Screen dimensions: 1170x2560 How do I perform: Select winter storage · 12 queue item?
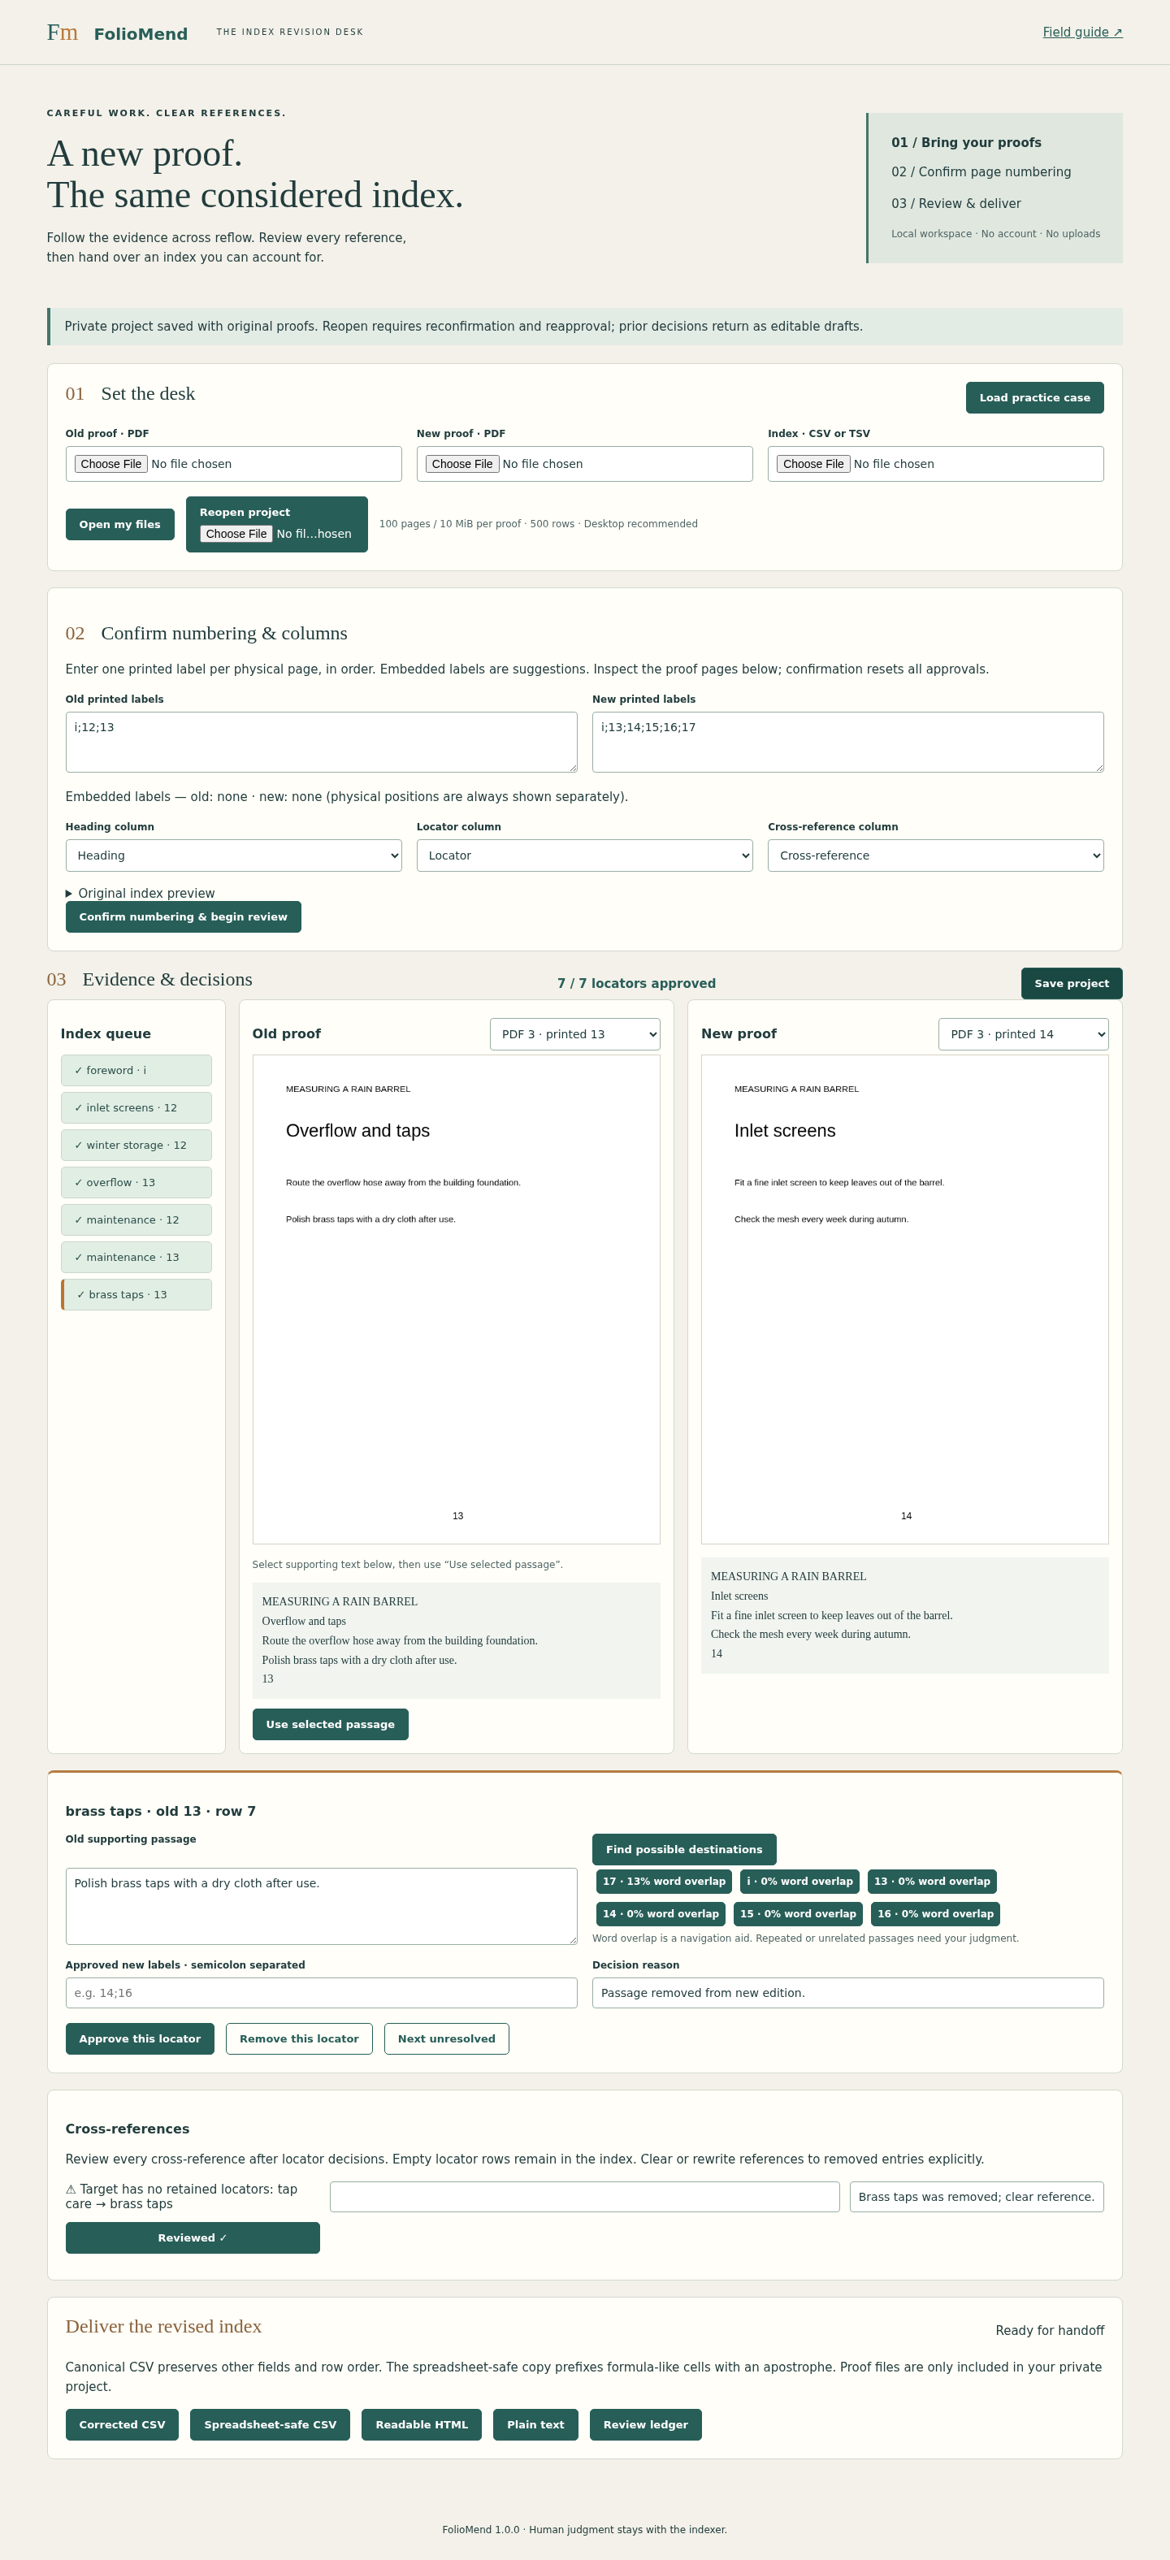tap(136, 1145)
